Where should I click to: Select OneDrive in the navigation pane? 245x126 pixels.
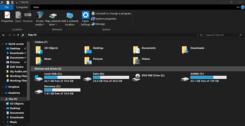pos(14,93)
